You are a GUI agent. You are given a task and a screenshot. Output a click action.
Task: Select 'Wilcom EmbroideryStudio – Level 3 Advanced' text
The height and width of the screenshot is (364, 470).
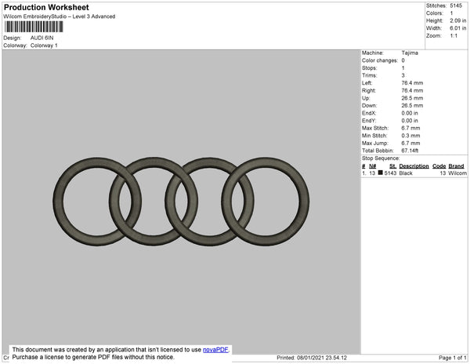click(60, 16)
